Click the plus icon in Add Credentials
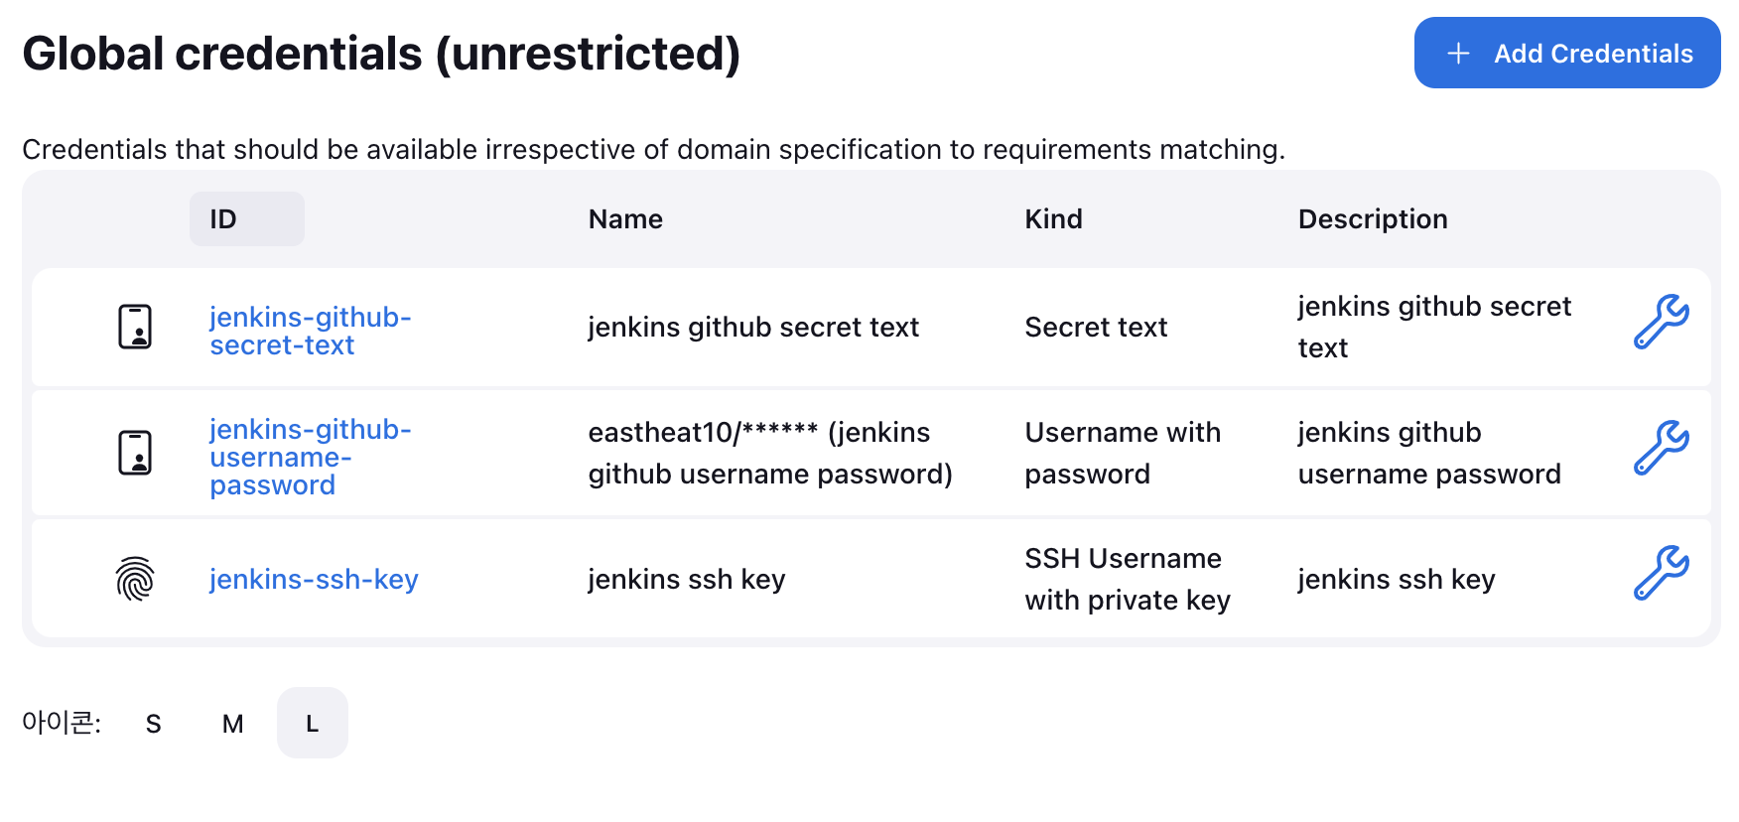The image size is (1739, 822). pos(1458,54)
